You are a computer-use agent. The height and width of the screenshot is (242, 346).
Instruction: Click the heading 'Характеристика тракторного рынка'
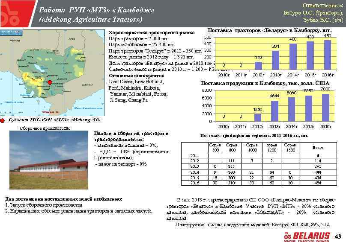coord(152,33)
